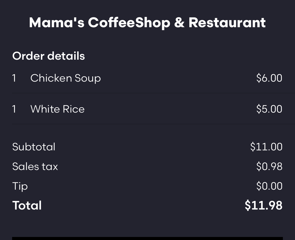Select the Order details heading
Screen dimensions: 295x240
point(48,56)
